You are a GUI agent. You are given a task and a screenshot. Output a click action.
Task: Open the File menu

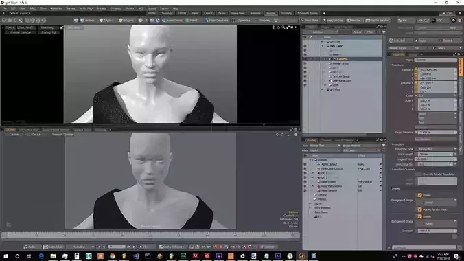click(5, 8)
